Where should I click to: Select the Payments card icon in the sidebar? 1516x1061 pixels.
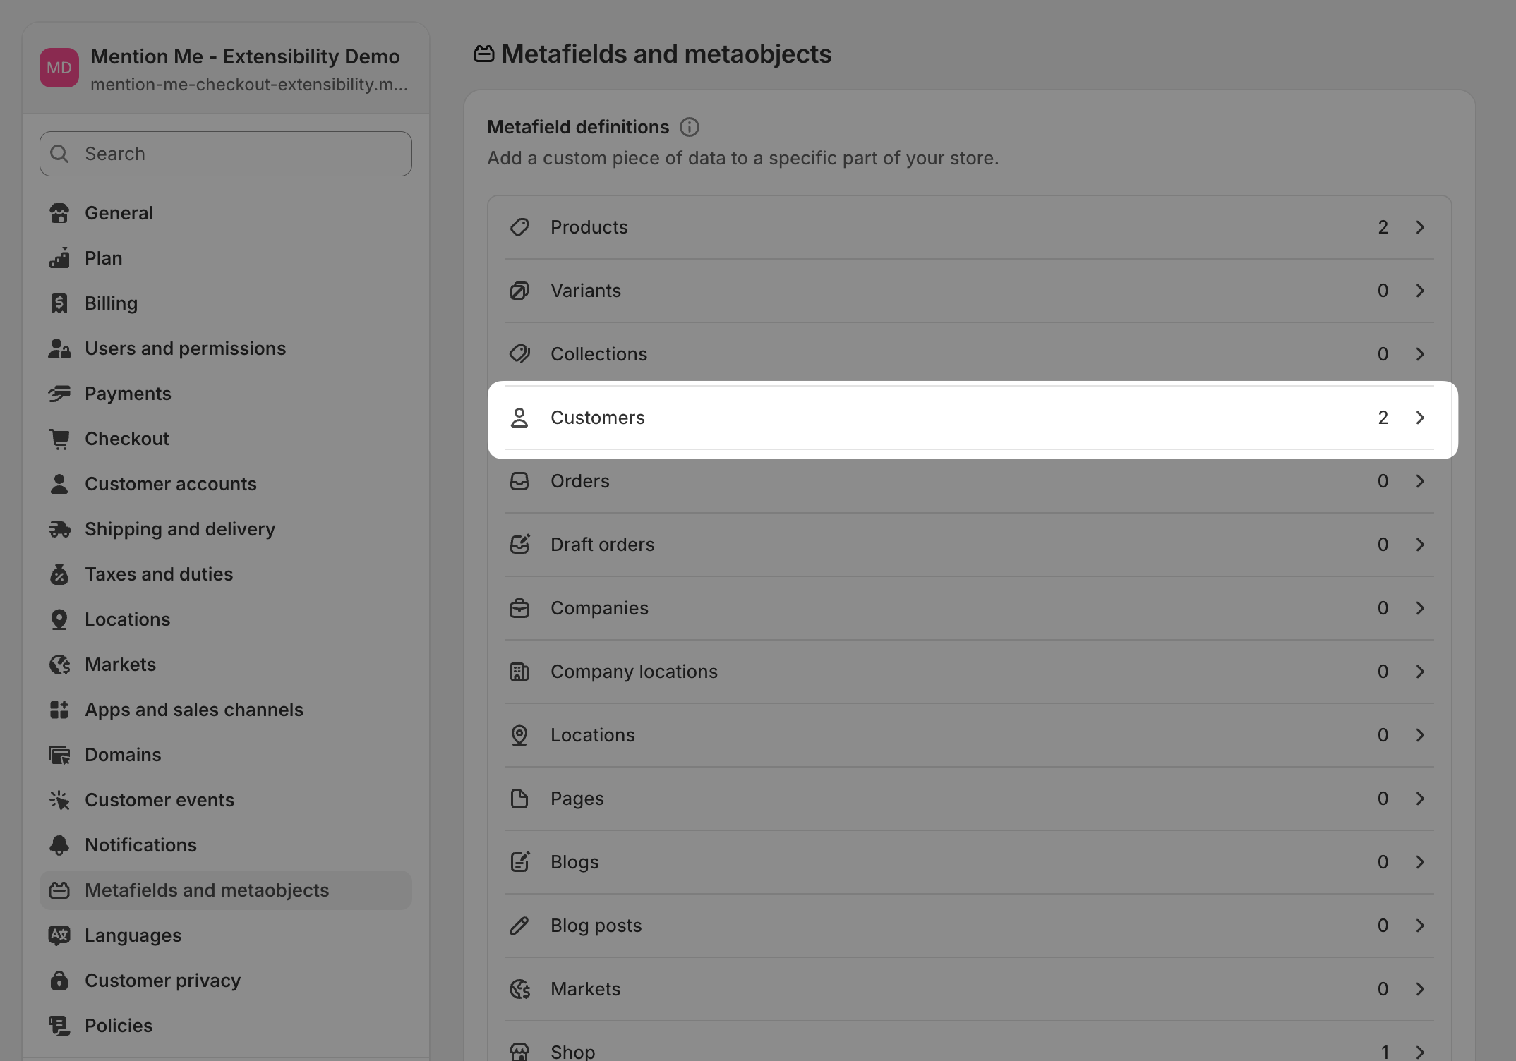pyautogui.click(x=59, y=394)
